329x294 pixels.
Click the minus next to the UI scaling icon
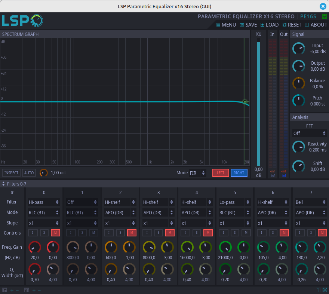(x=17, y=290)
